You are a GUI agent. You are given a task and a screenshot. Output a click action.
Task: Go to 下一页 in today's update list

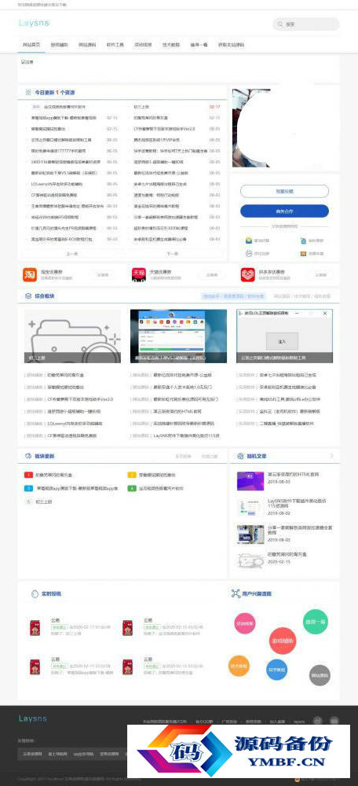[x=172, y=254]
